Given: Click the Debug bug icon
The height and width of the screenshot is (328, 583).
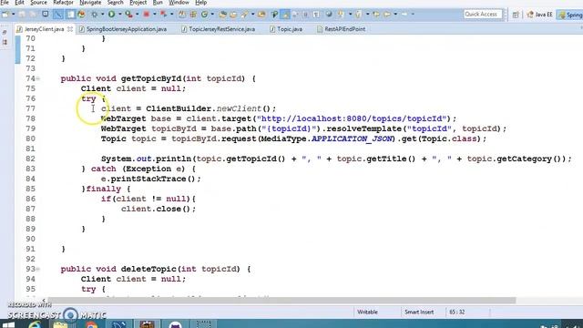Looking at the screenshot, I should pyautogui.click(x=95, y=15).
